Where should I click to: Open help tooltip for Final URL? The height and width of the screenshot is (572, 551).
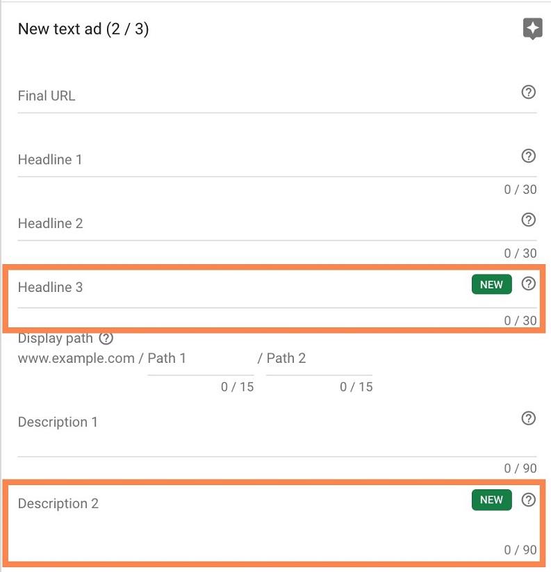(528, 92)
